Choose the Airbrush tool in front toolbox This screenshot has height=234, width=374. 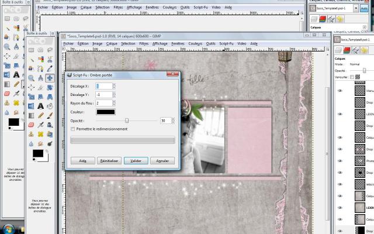pyautogui.click(x=40, y=125)
